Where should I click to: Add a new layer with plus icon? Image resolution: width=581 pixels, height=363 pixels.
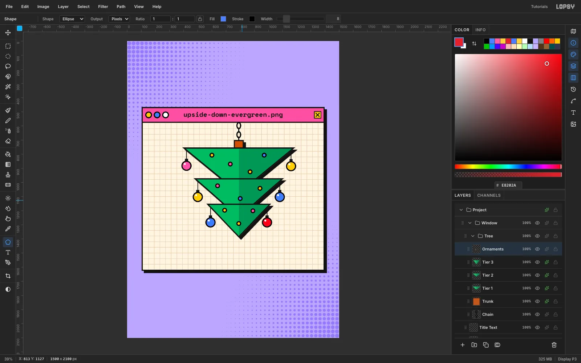point(463,345)
